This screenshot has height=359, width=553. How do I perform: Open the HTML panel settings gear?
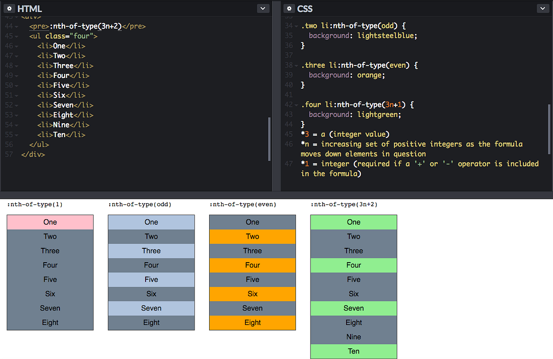[9, 8]
